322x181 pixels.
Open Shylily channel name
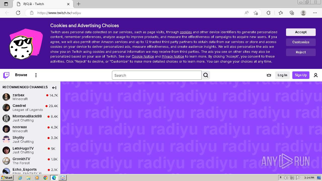click(x=18, y=138)
